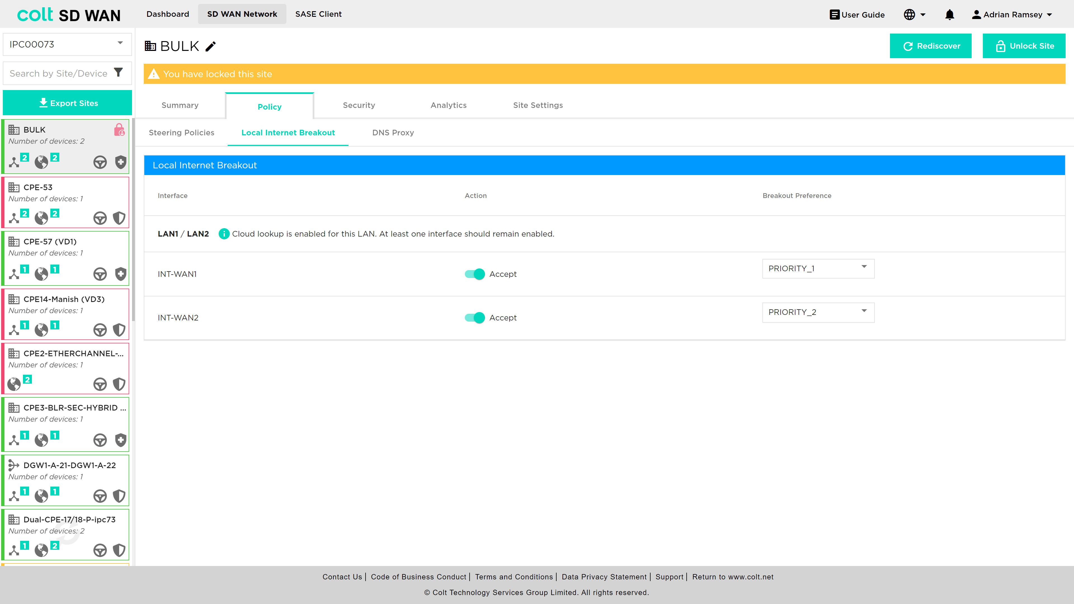Click the building icon on CPE-53 card
The height and width of the screenshot is (604, 1074).
[14, 187]
